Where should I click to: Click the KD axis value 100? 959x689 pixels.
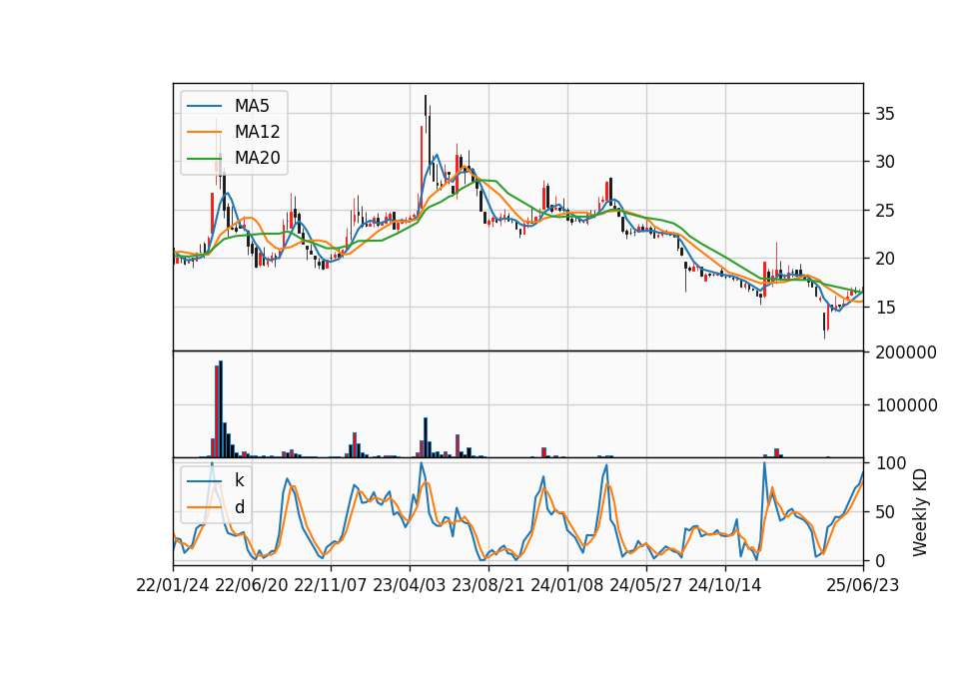[x=891, y=463]
